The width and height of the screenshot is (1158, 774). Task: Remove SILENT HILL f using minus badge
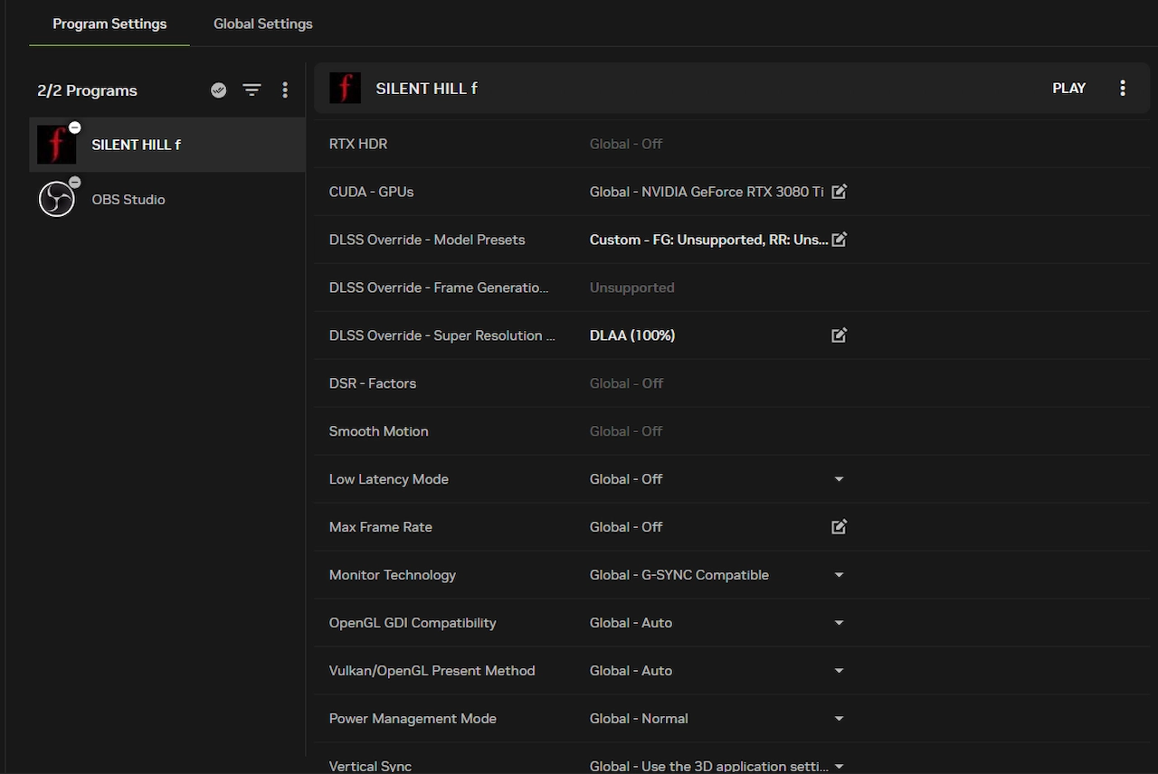tap(75, 127)
